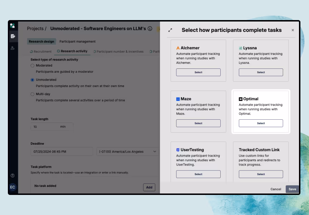Click 'Participants are guided by a moderator' text
309x215 pixels.
(x=64, y=72)
